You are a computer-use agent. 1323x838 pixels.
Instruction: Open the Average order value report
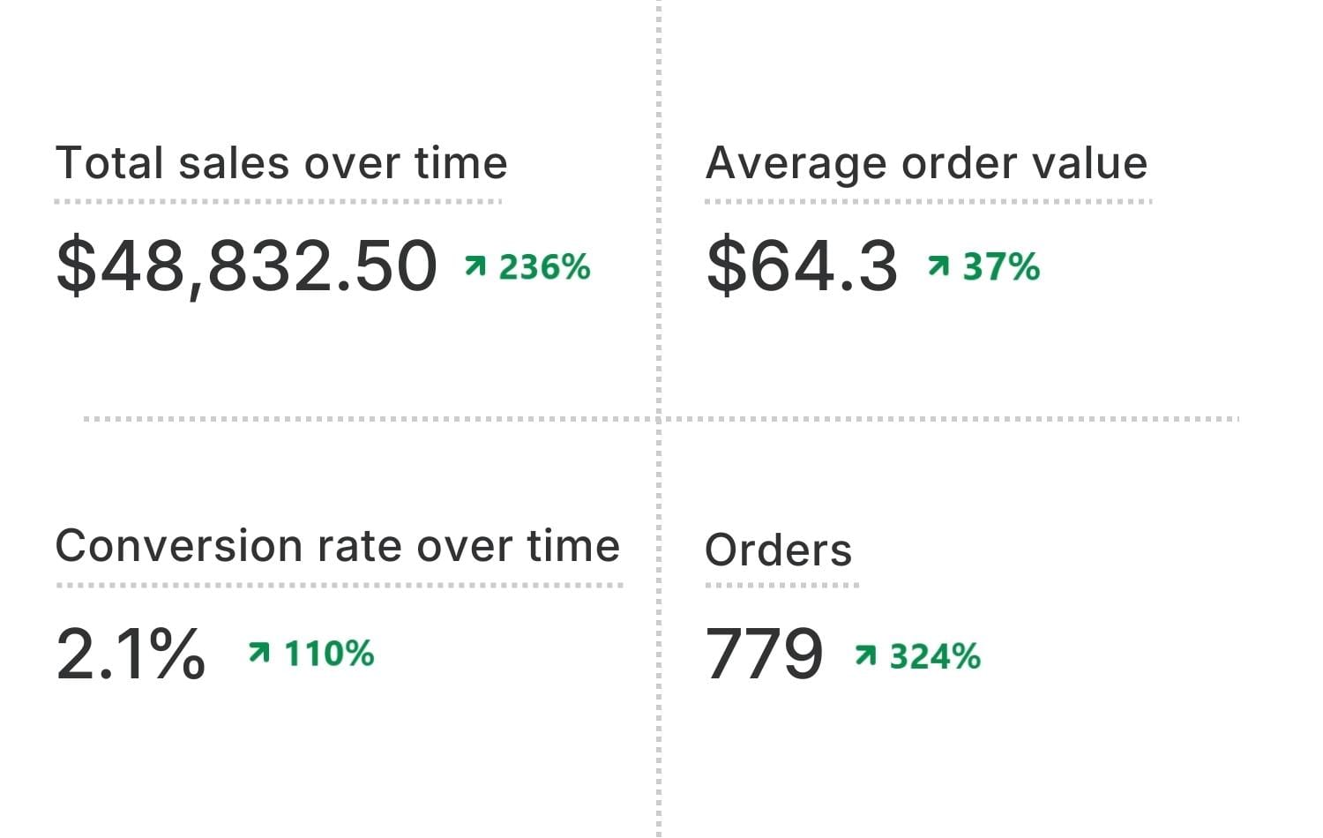(926, 164)
